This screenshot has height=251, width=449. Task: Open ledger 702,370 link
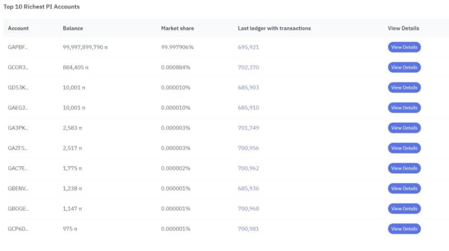tap(248, 67)
